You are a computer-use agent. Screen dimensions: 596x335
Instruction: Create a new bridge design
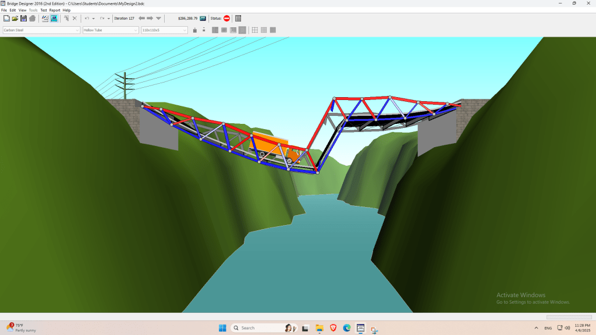[6, 18]
